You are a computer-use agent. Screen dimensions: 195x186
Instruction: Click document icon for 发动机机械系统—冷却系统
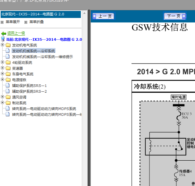[8, 51]
